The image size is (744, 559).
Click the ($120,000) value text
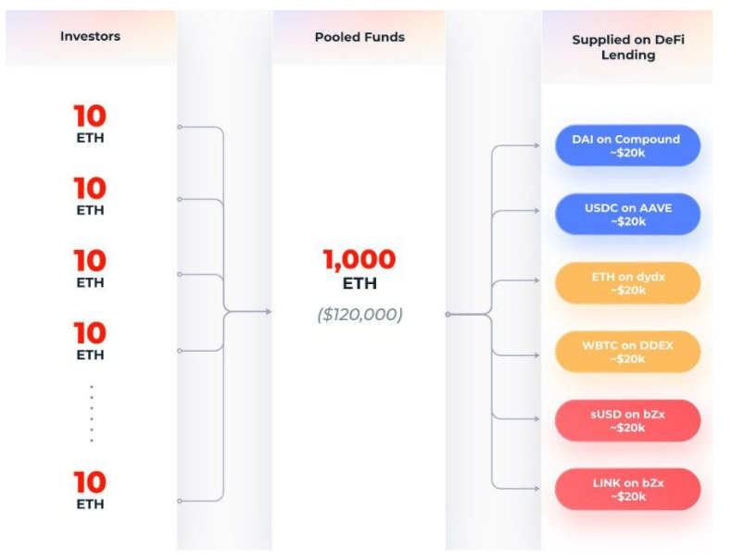(359, 314)
